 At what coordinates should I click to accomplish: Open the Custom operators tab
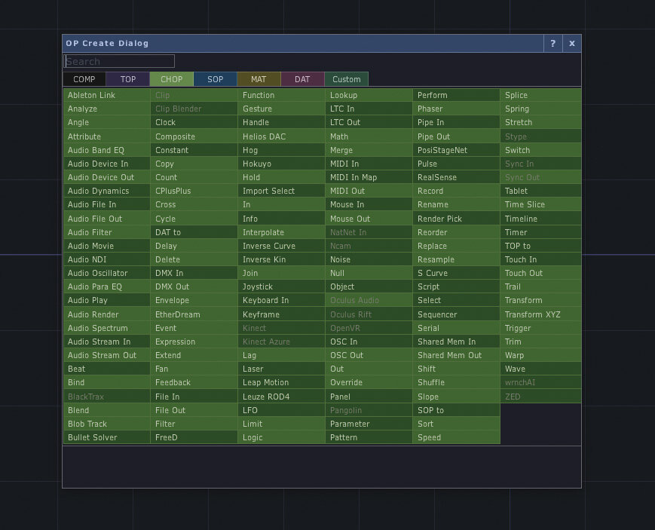(347, 79)
